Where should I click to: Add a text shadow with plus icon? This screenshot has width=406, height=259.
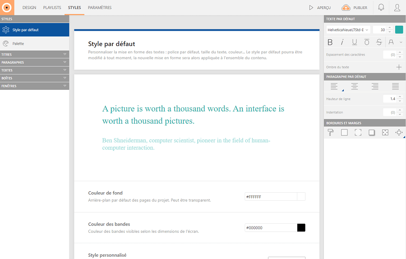tap(399, 67)
